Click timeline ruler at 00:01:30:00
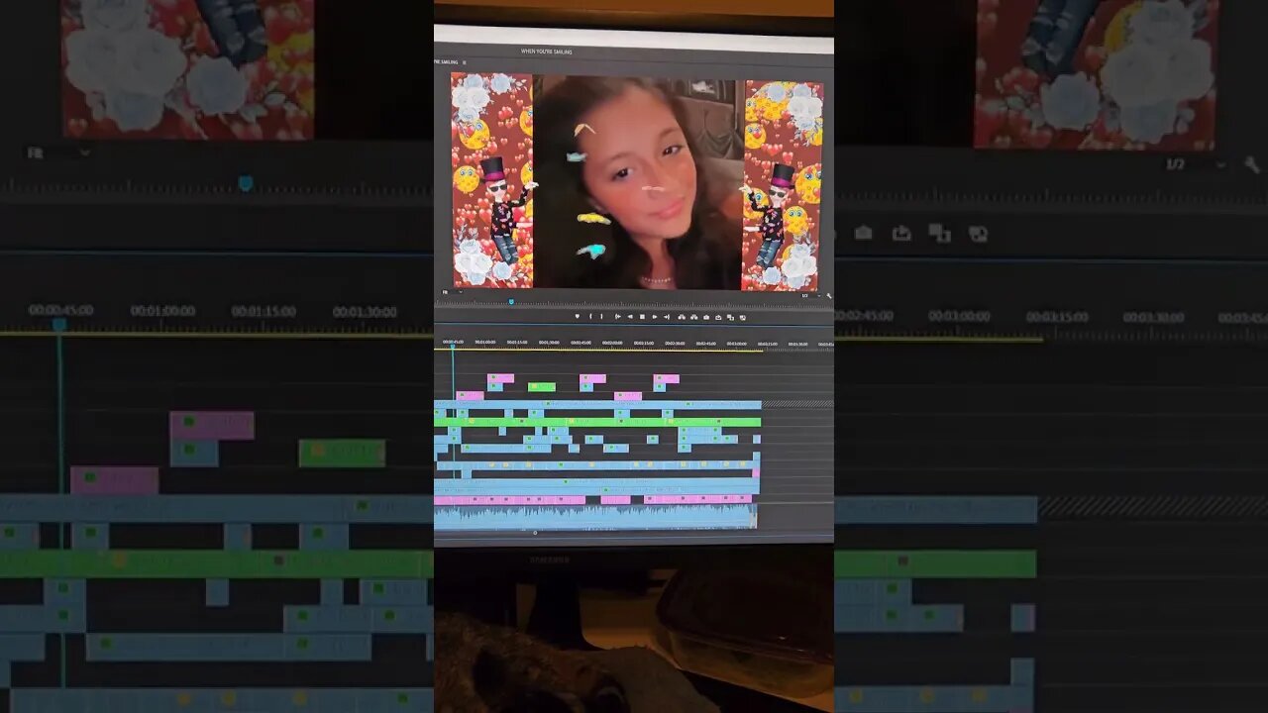 click(x=549, y=343)
